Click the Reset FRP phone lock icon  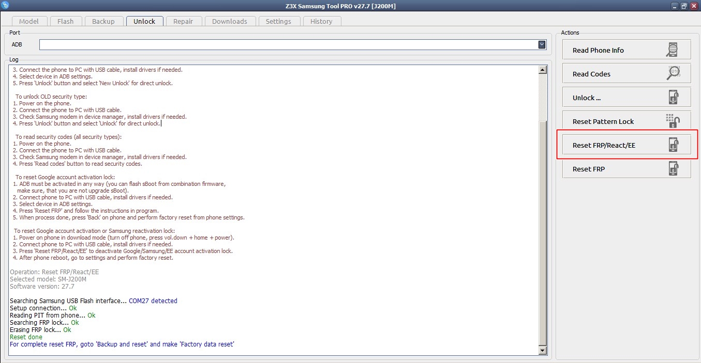tap(673, 168)
